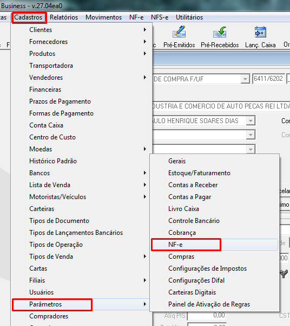Open the Cadastros menu

click(x=29, y=17)
